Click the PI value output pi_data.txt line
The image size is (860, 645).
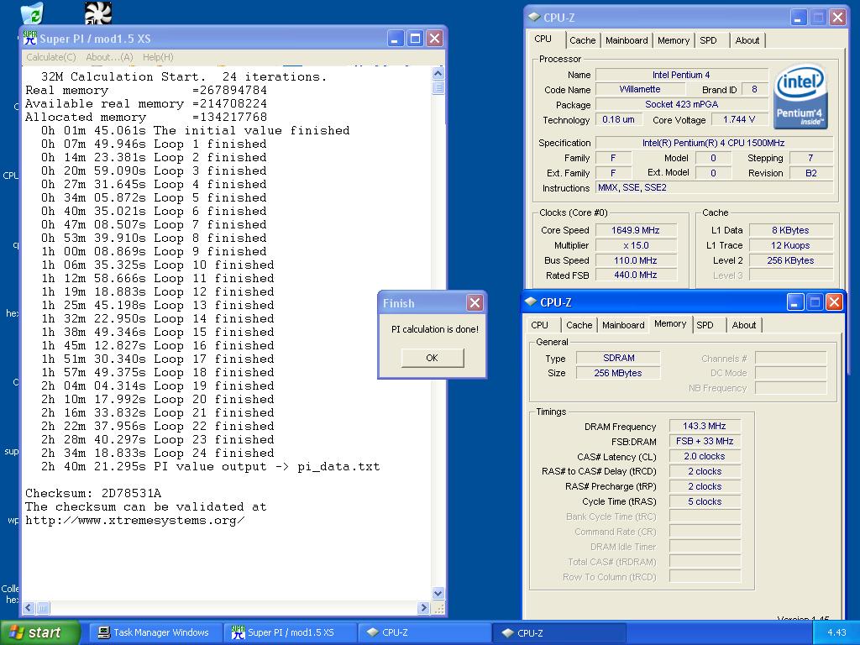click(x=211, y=467)
